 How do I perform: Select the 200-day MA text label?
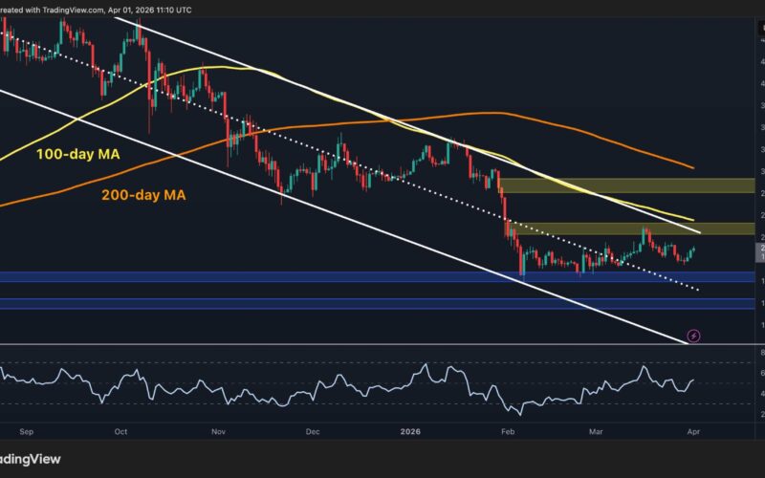143,195
